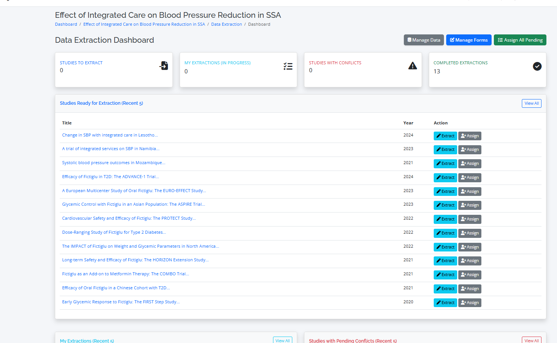Extract the Mozambique systolic blood pressure study
The image size is (557, 343).
[445, 164]
